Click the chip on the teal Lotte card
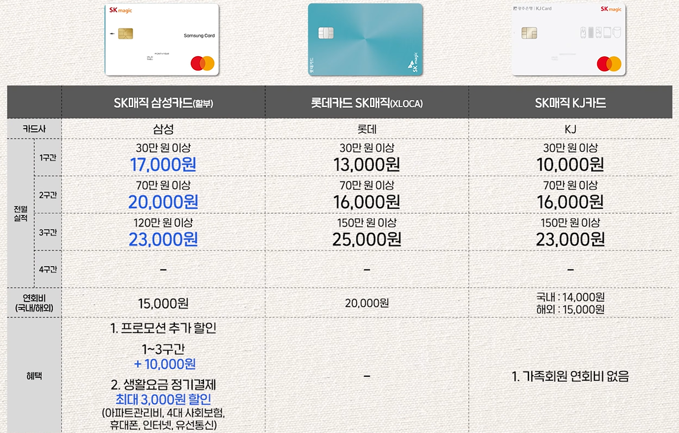679x433 pixels. 326,33
